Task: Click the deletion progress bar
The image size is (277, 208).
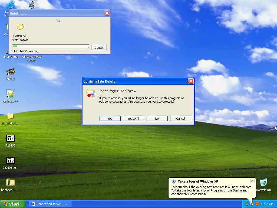Action: 50,46
